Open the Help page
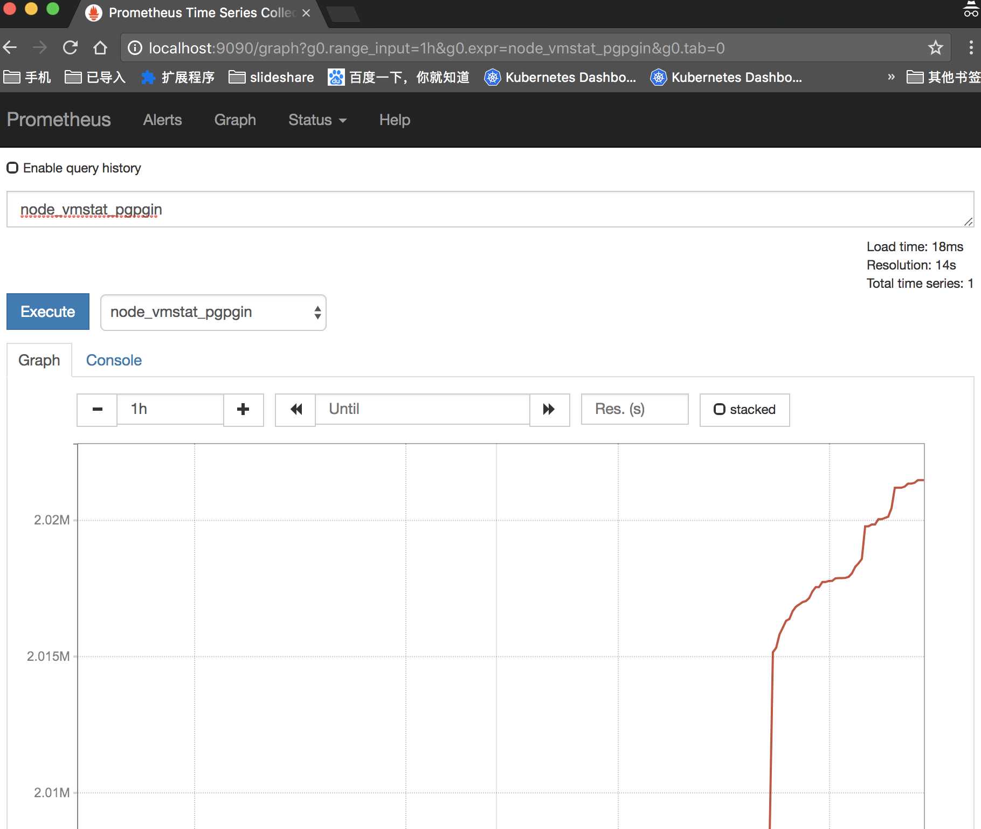 coord(395,120)
